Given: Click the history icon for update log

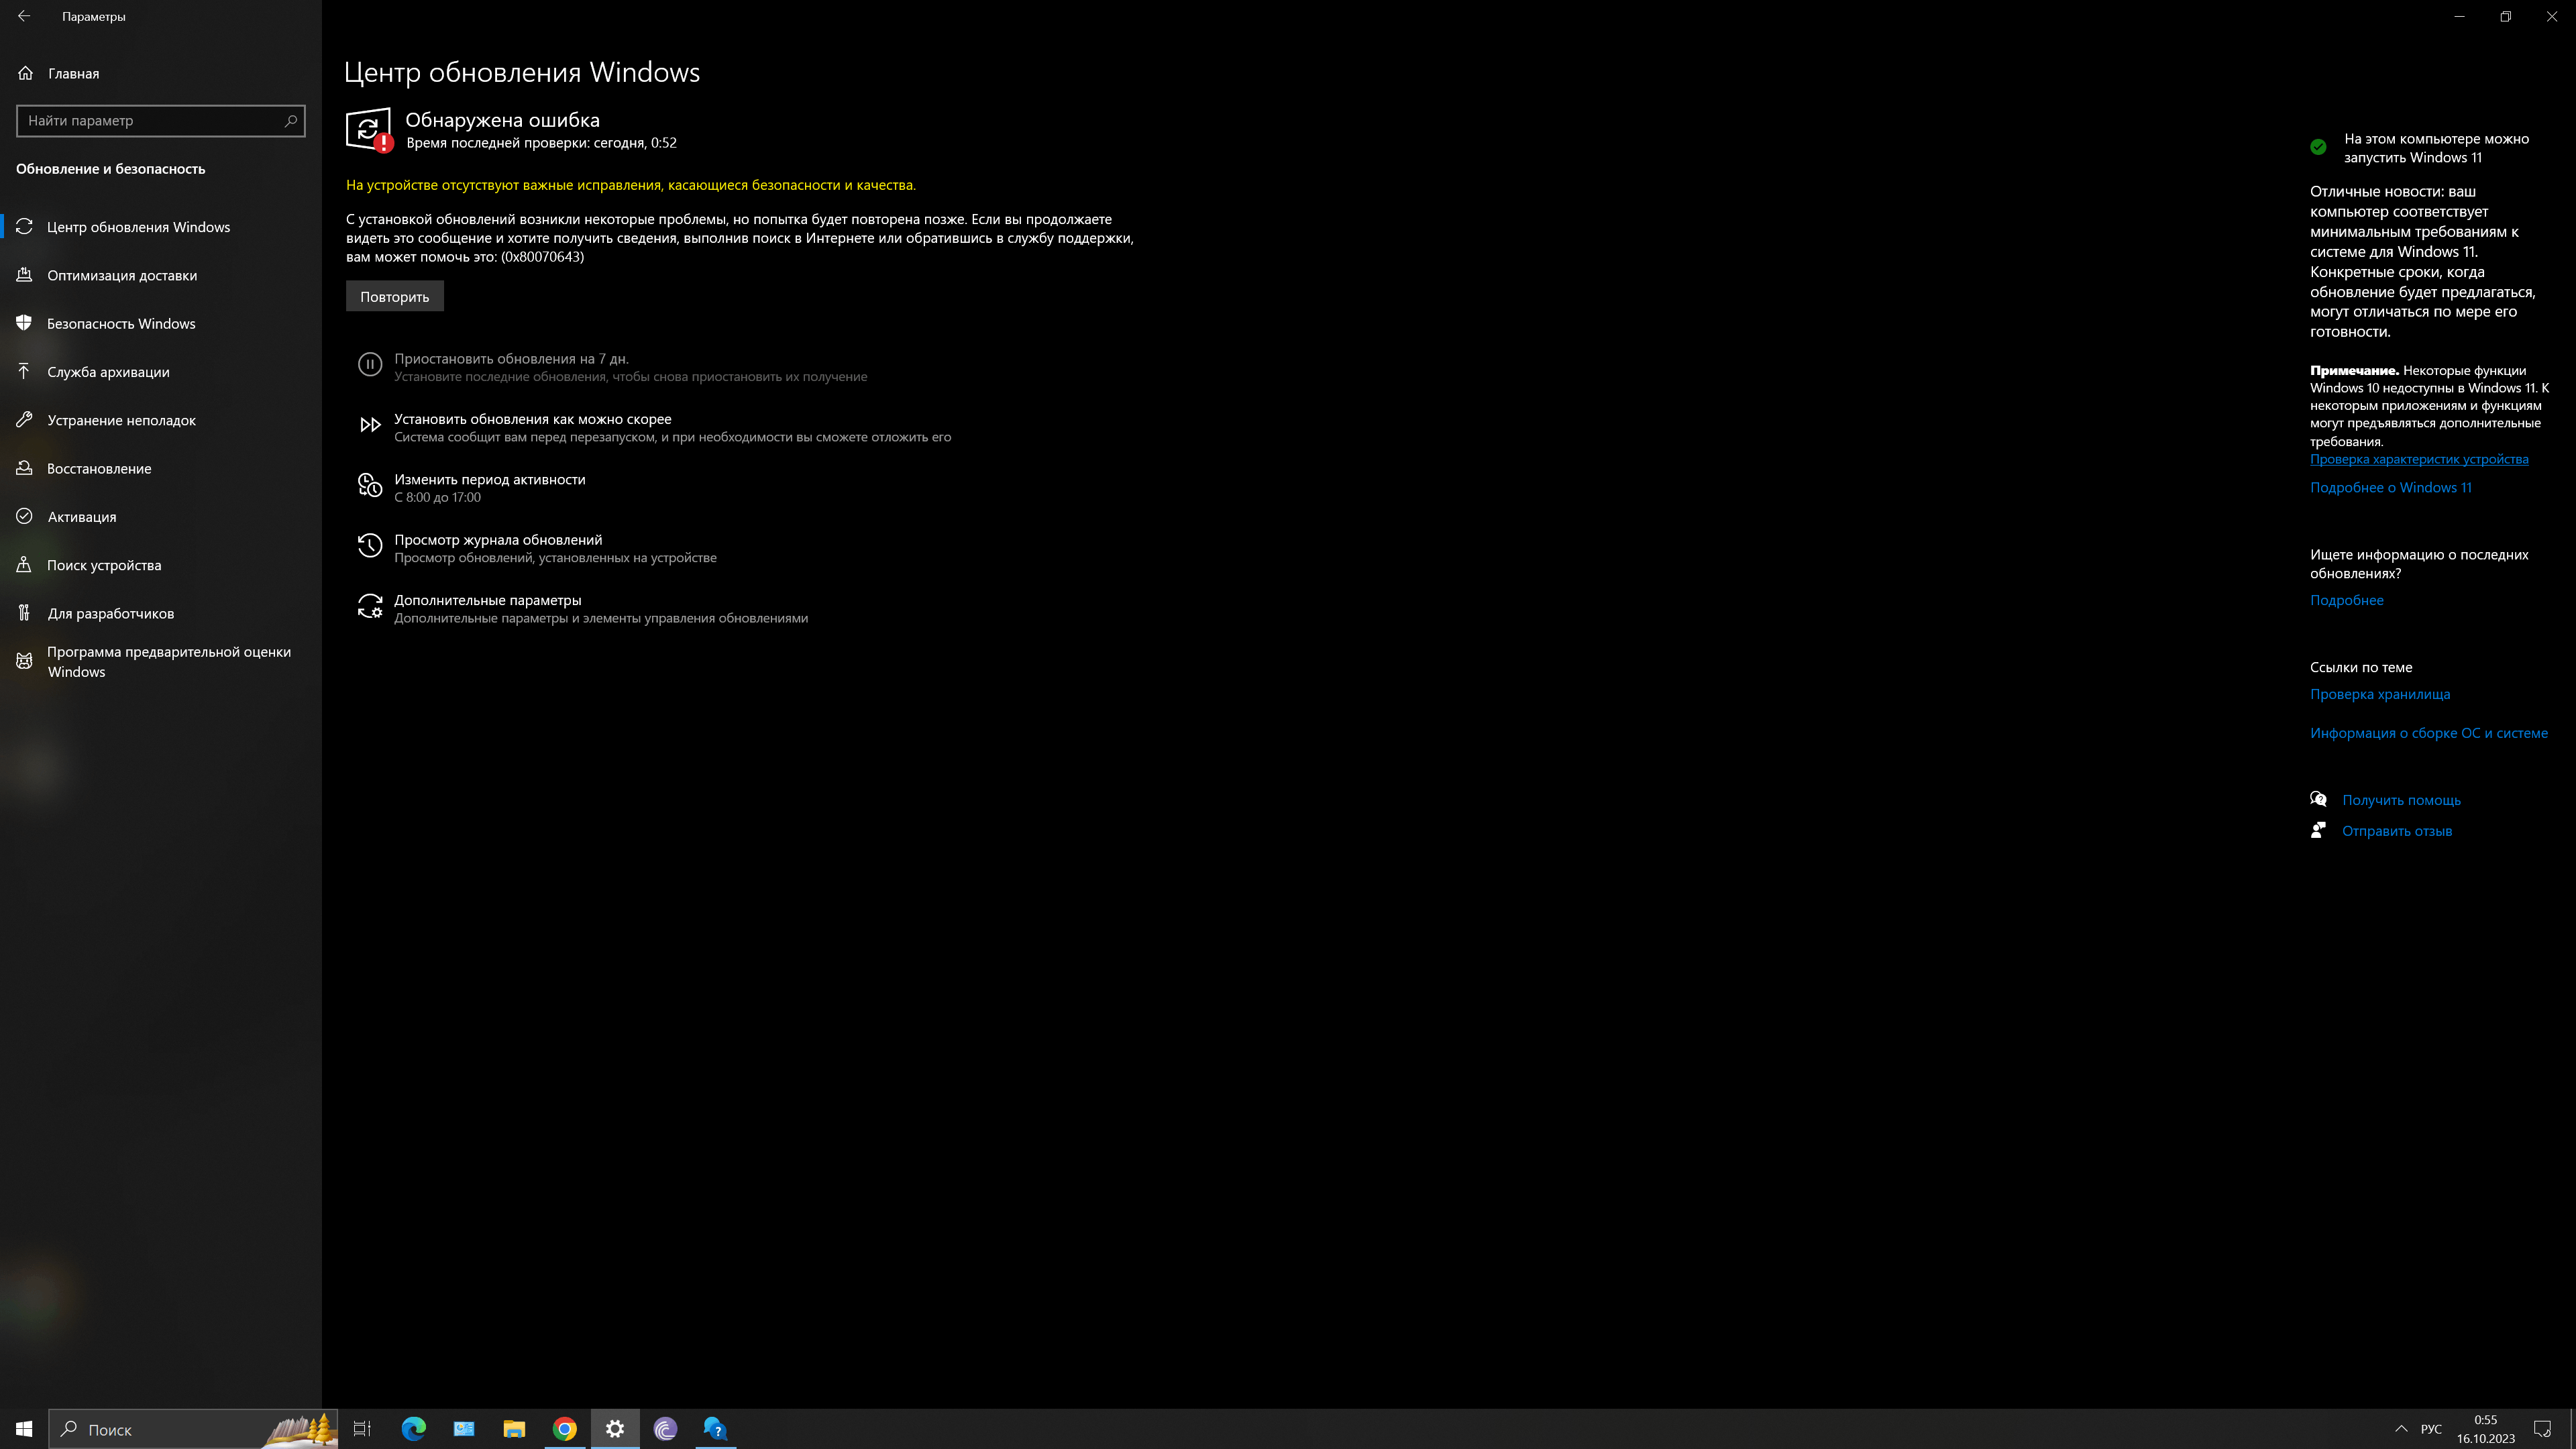Looking at the screenshot, I should click(370, 546).
